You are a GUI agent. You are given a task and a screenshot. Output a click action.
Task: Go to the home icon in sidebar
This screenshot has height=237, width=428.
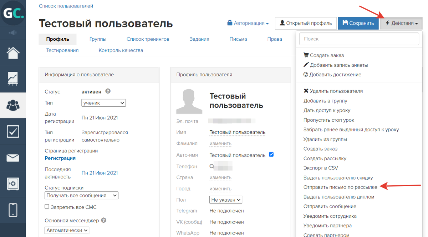click(x=13, y=53)
